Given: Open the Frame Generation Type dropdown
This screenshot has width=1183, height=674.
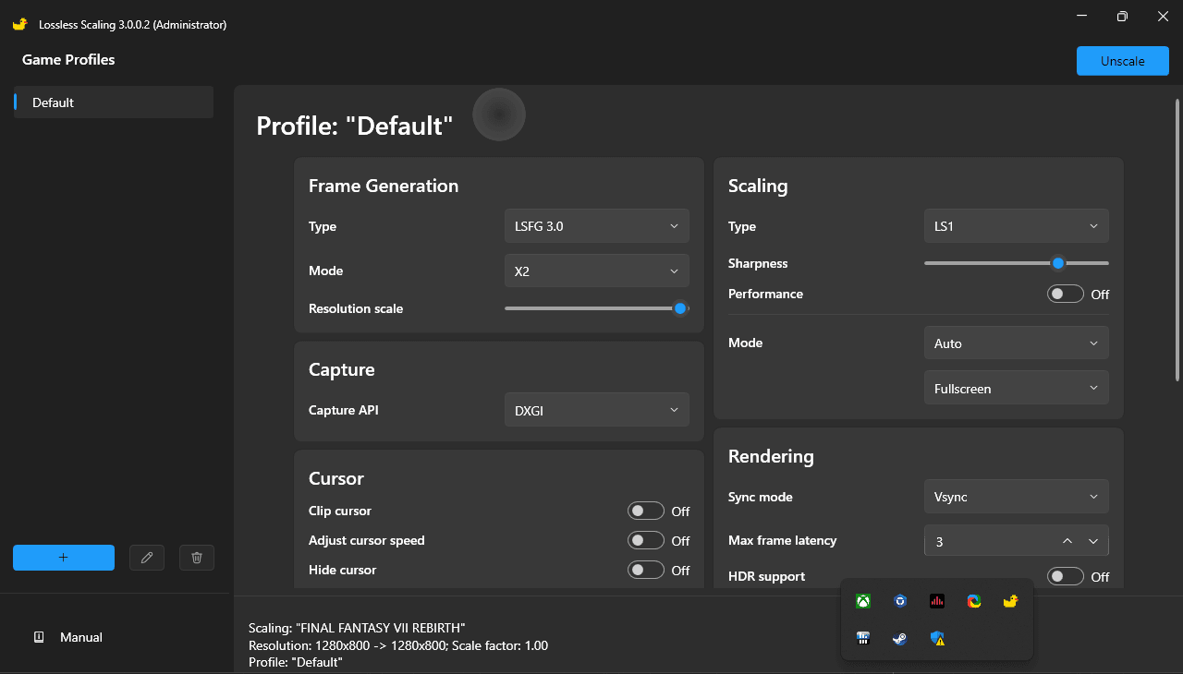Looking at the screenshot, I should click(x=596, y=226).
